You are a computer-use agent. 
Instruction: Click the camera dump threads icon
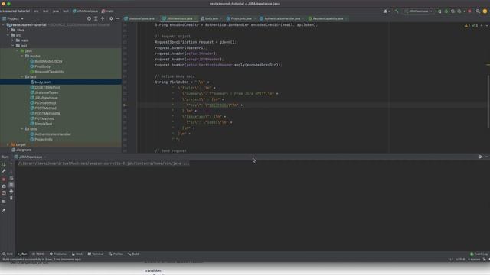pyautogui.click(x=4, y=186)
